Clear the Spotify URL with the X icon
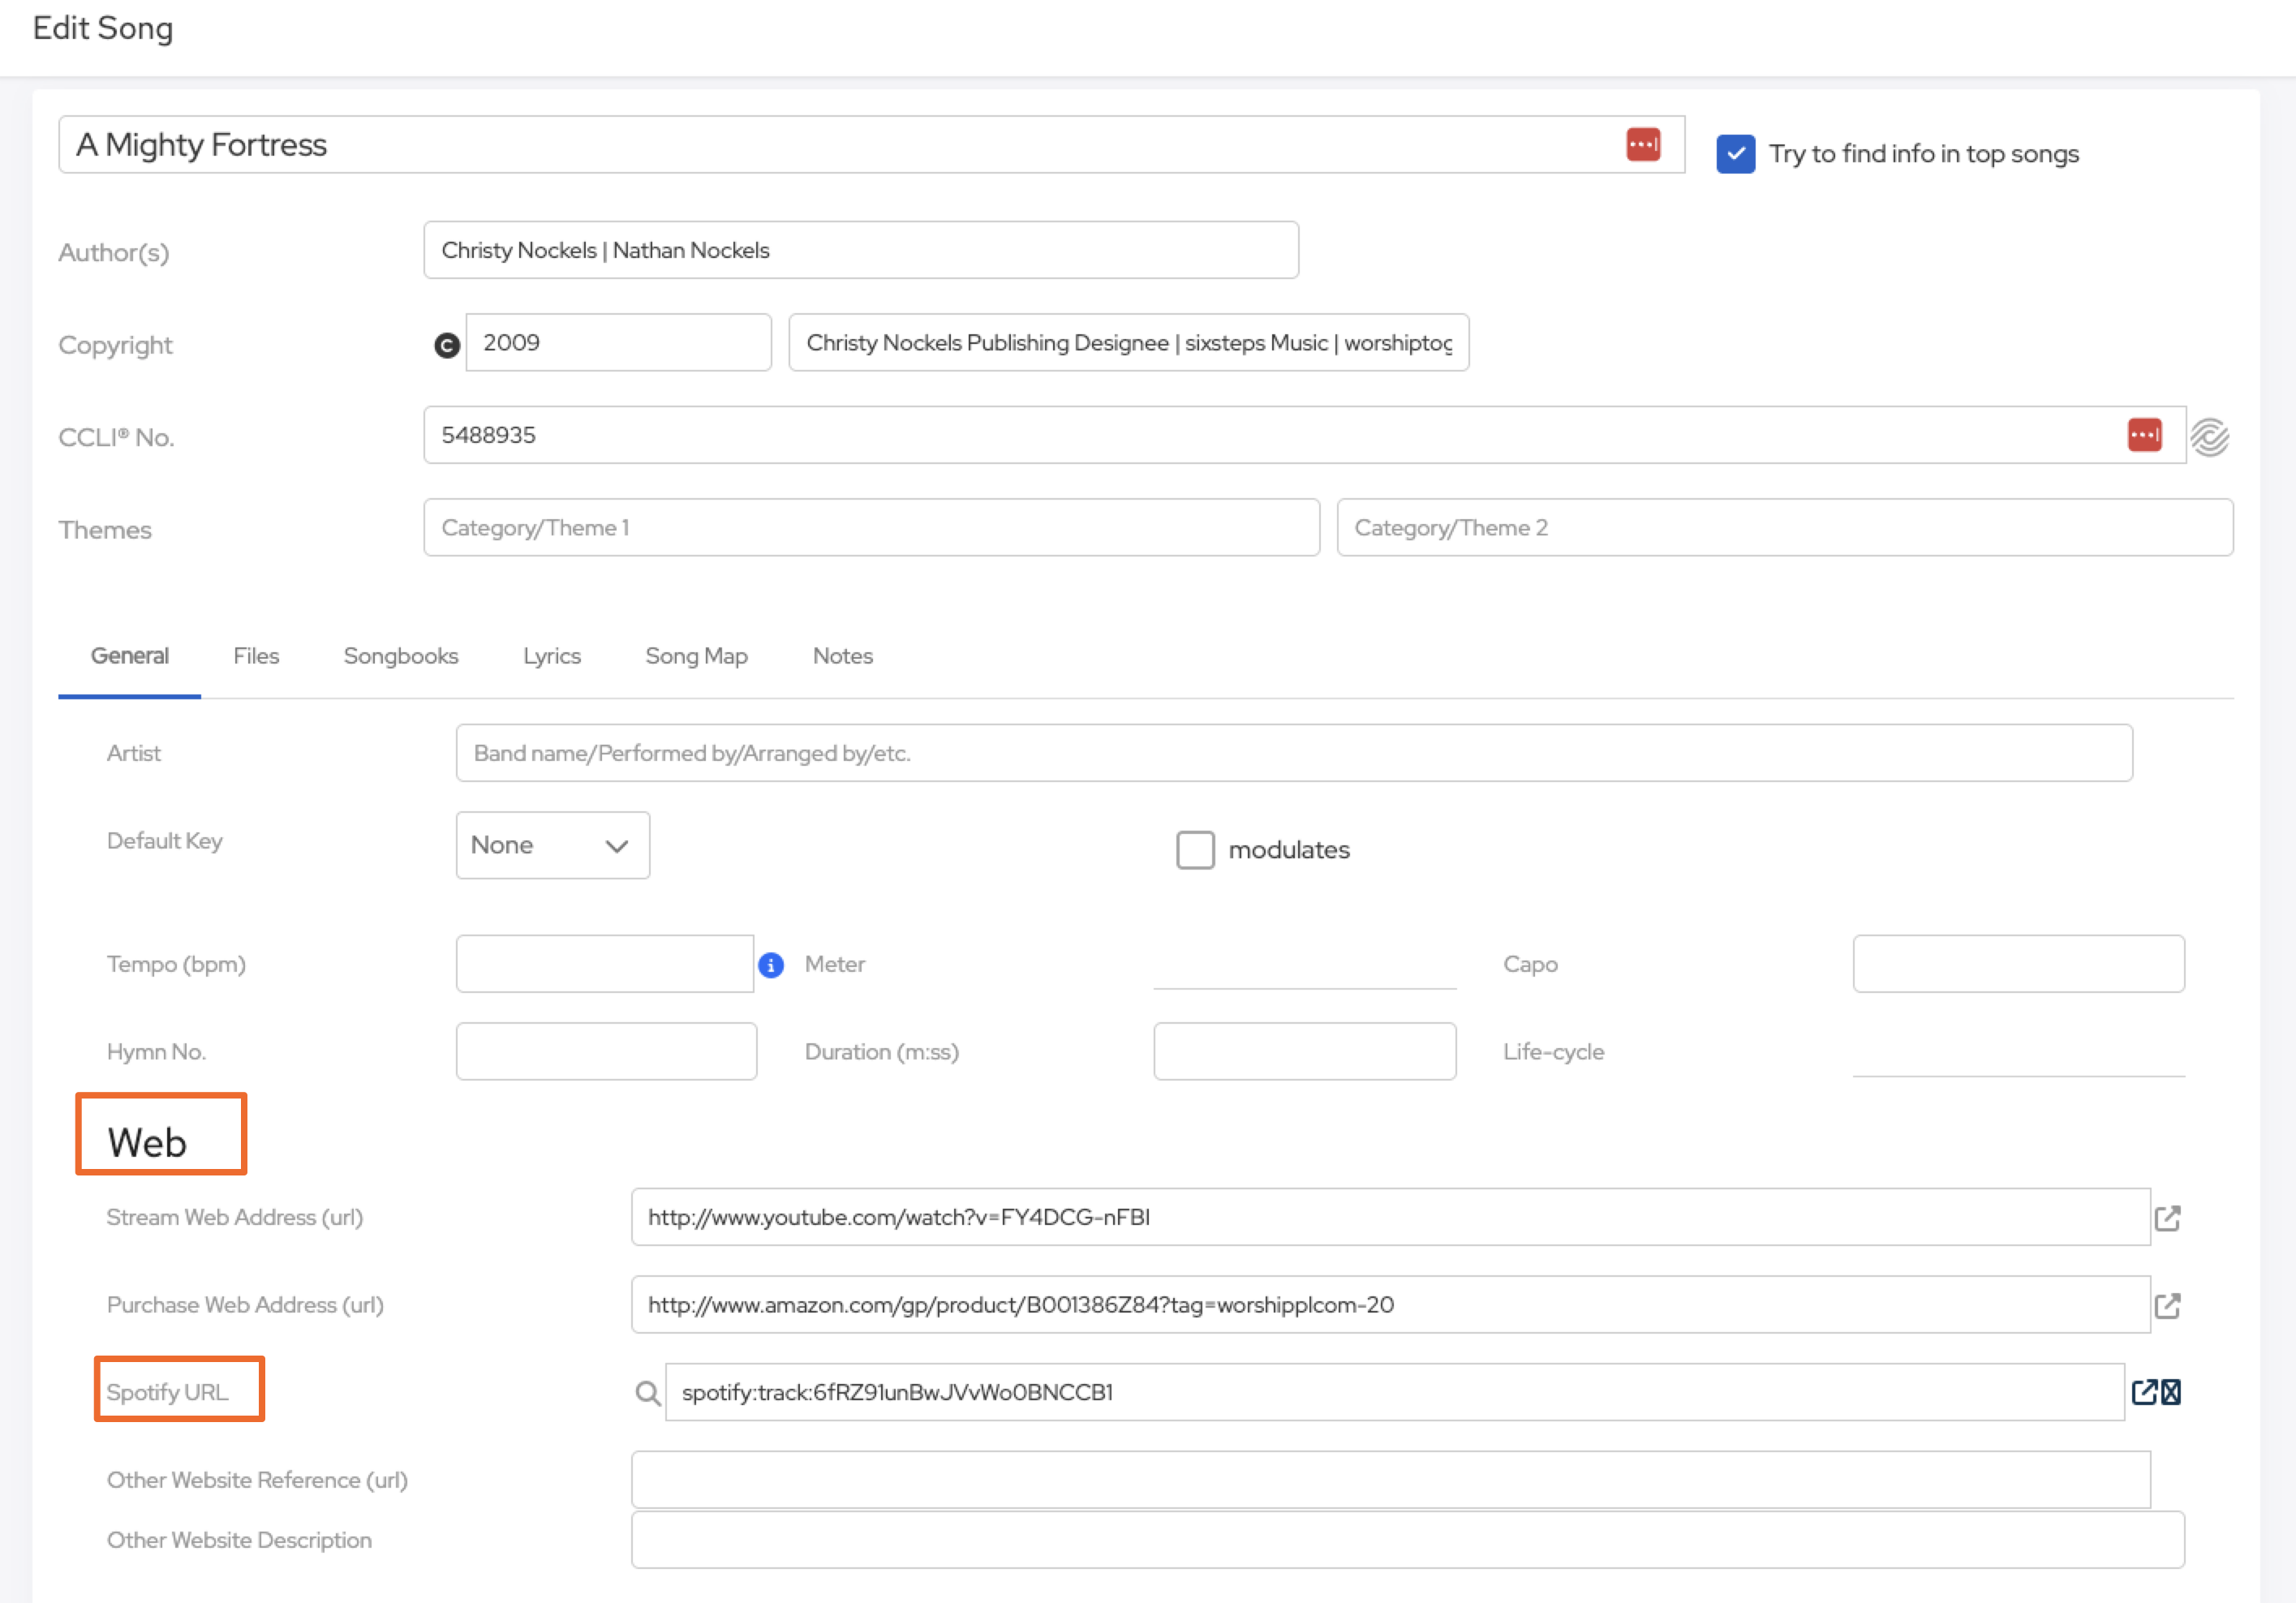The width and height of the screenshot is (2296, 1603). [x=2171, y=1392]
